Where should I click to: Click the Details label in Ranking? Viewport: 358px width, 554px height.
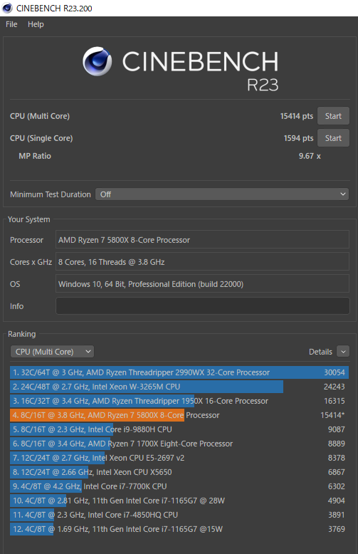(320, 352)
